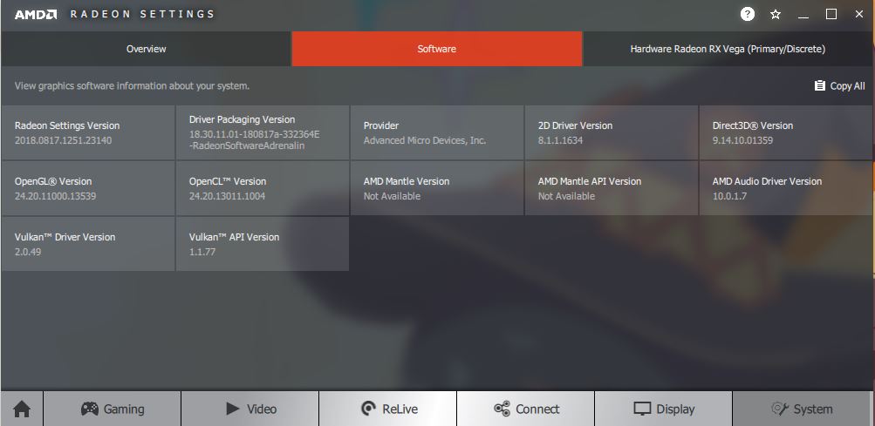875x426 pixels.
Task: Click the AMD logo in title bar
Action: pyautogui.click(x=35, y=15)
